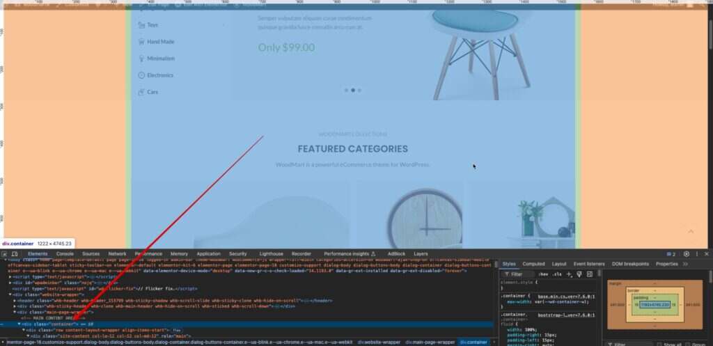This screenshot has width=713, height=346.
Task: Open the Event listeners tab
Action: tap(589, 264)
